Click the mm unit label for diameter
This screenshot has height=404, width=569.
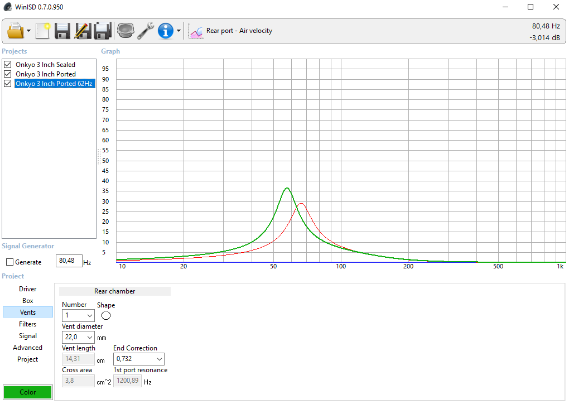[102, 338]
